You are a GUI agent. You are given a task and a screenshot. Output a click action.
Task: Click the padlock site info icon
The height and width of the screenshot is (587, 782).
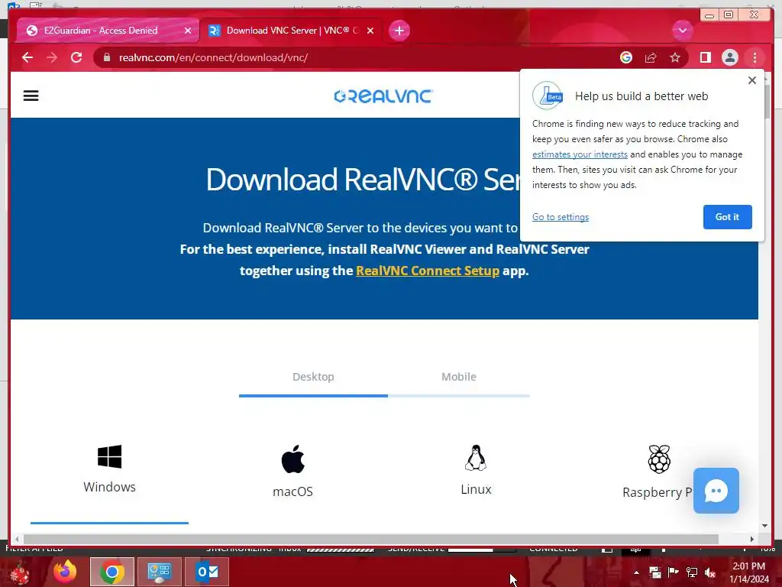pyautogui.click(x=106, y=57)
